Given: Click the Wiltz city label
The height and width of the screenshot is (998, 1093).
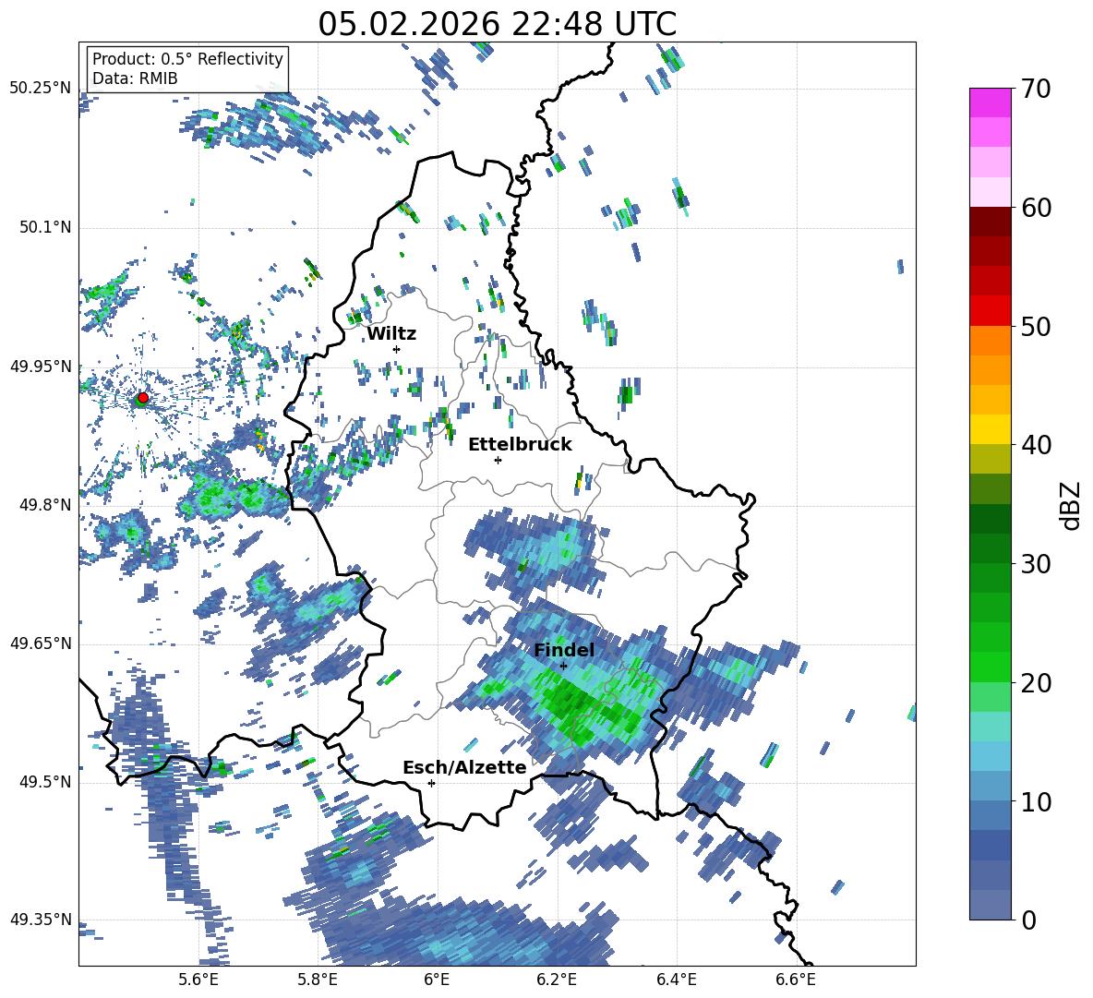Looking at the screenshot, I should pos(391,334).
